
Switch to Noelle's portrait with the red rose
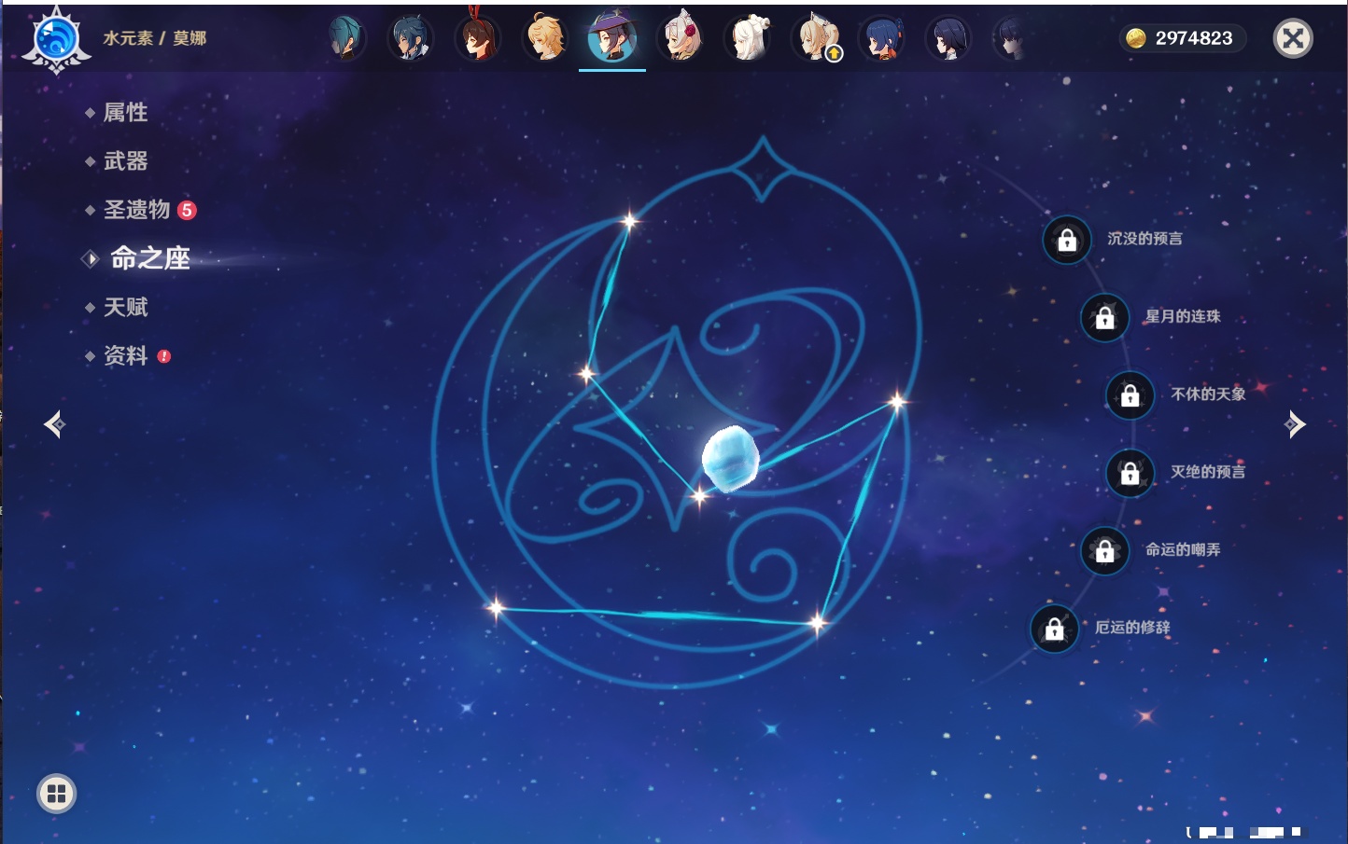681,38
